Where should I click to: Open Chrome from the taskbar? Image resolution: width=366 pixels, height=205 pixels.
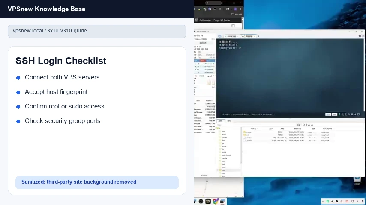coord(215,201)
